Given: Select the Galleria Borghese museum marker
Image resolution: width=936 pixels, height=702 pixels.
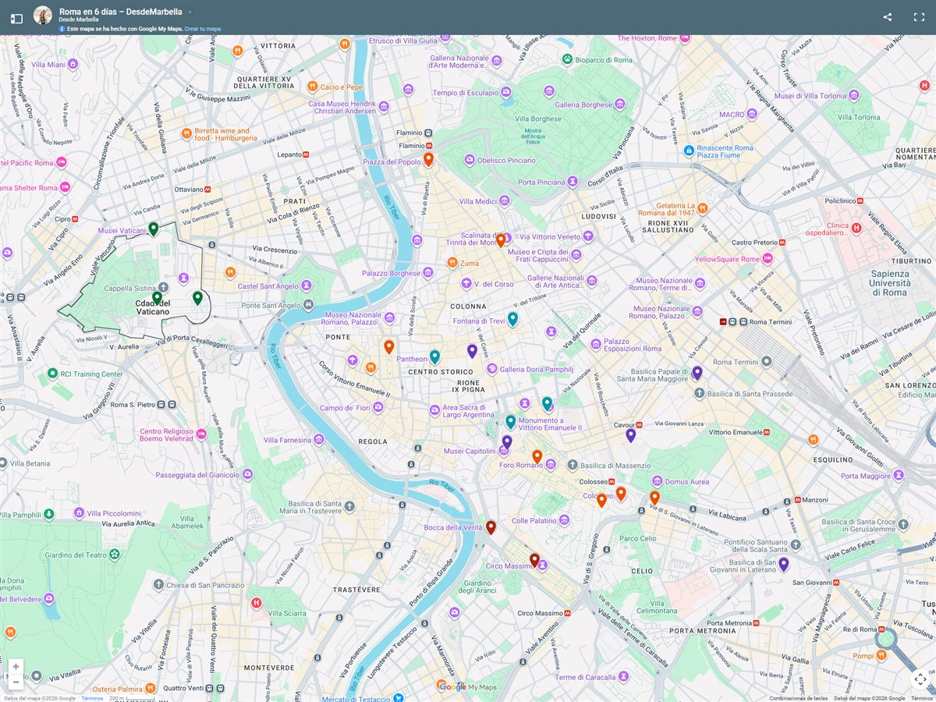Looking at the screenshot, I should point(620,105).
